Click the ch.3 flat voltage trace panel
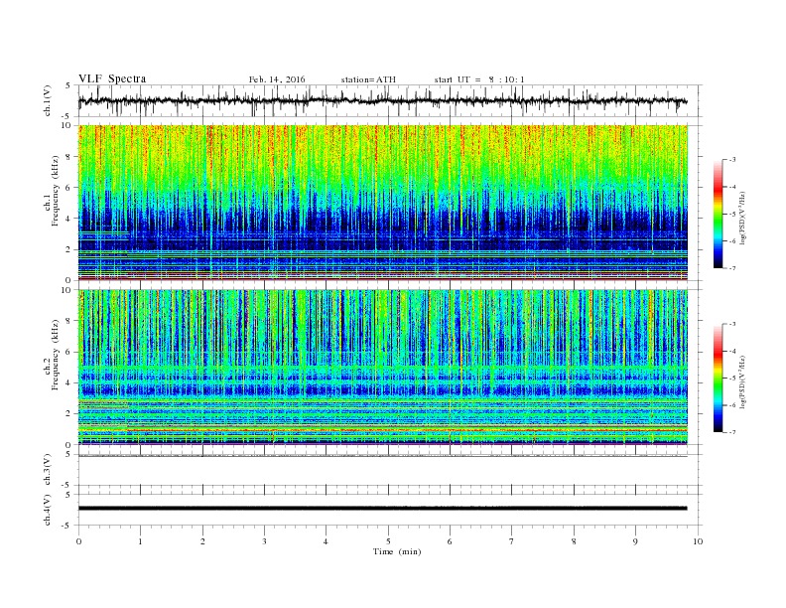Screen dimensions: 786x608 pos(390,470)
